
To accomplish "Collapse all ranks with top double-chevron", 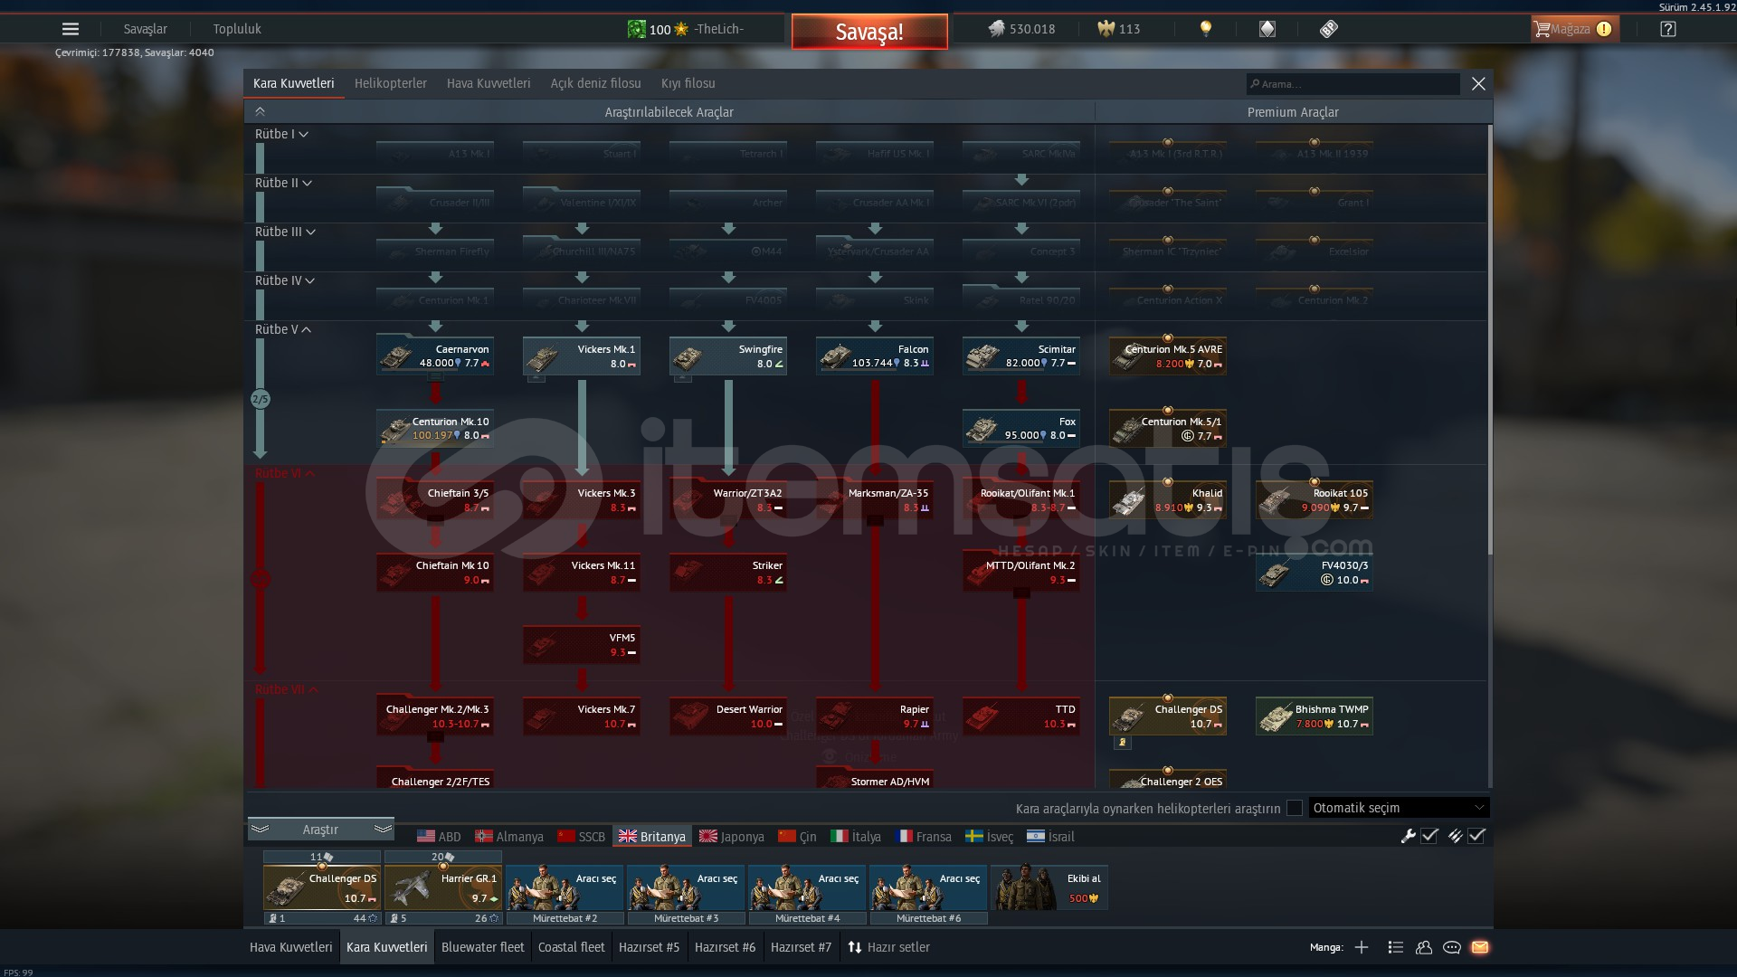I will (x=260, y=112).
